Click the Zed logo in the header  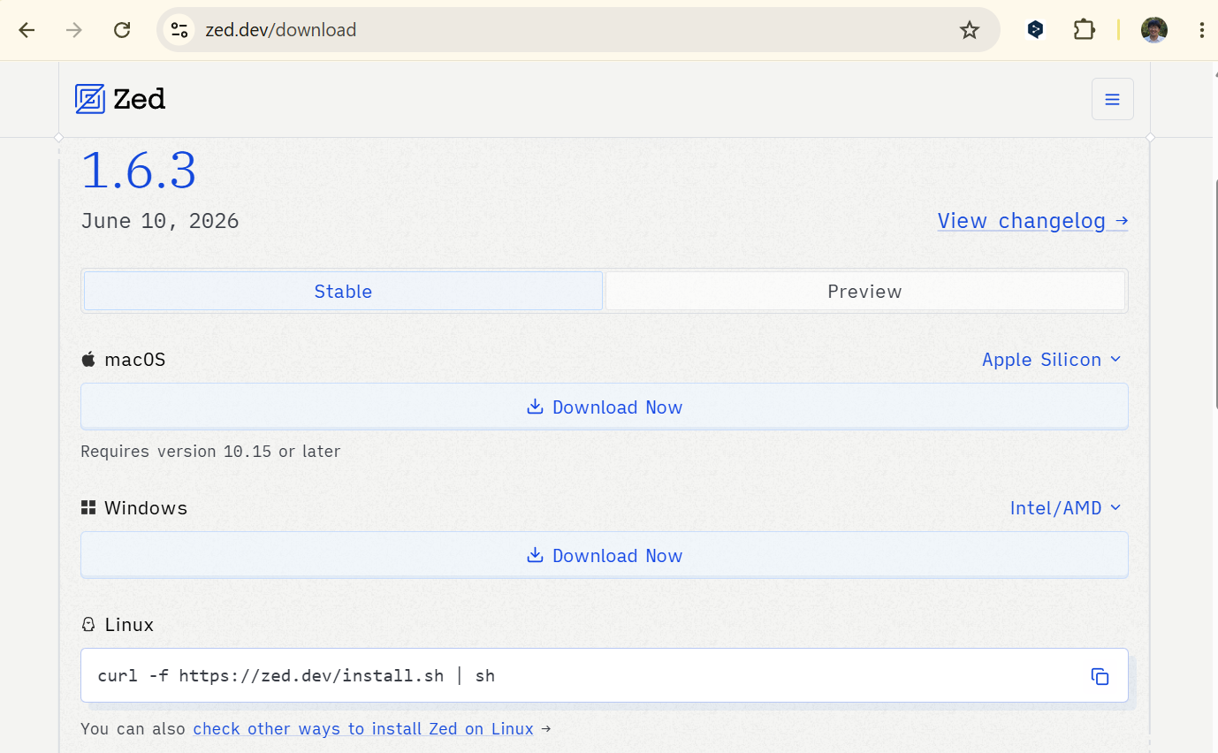point(120,99)
